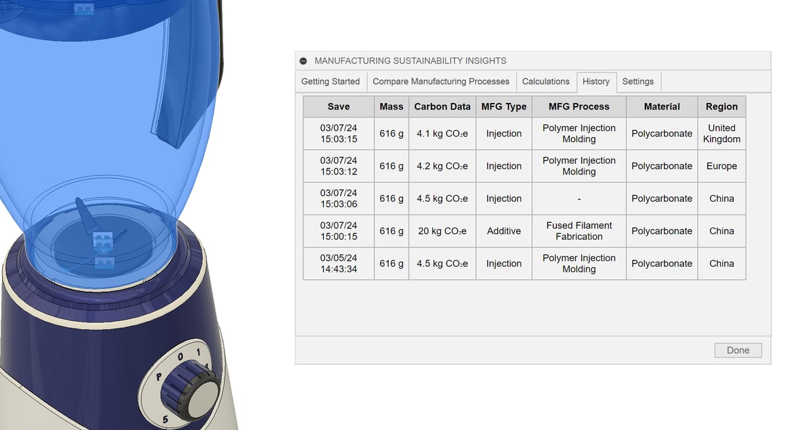Click the MFG Process column header
This screenshot has width=788, height=430.
point(579,106)
